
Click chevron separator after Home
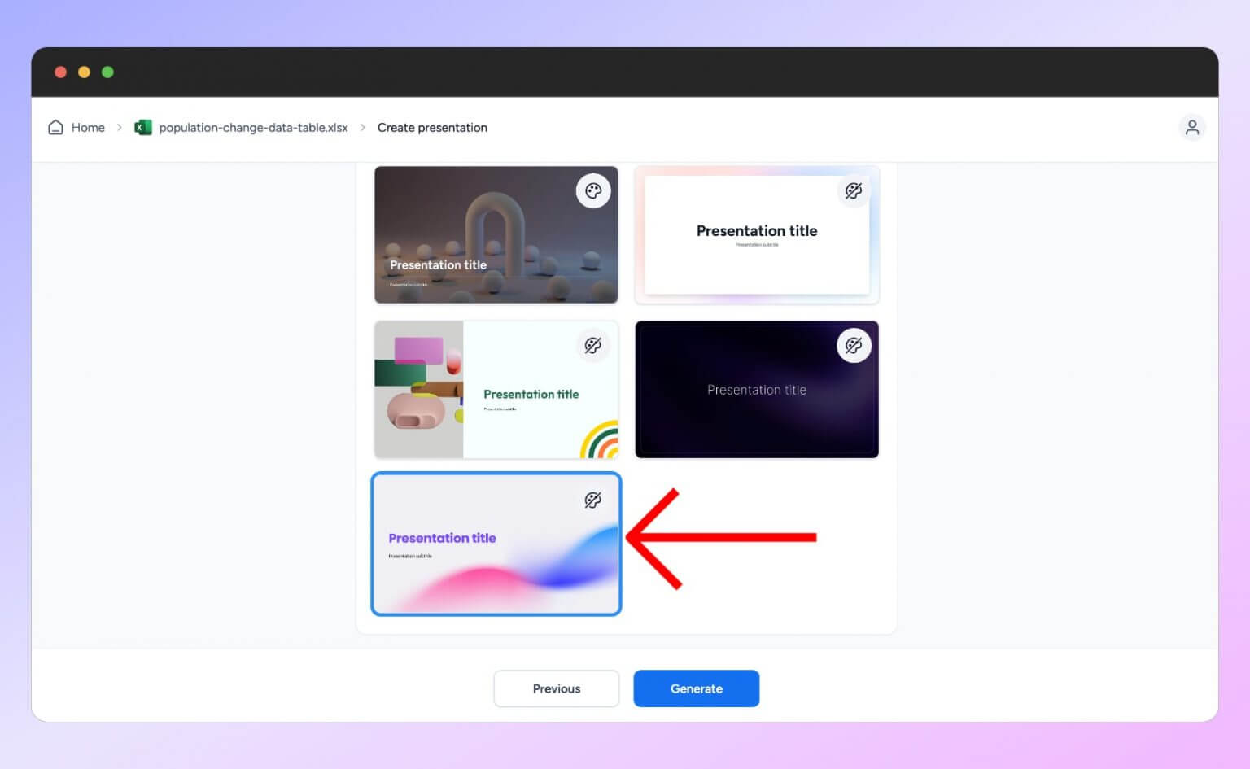120,128
